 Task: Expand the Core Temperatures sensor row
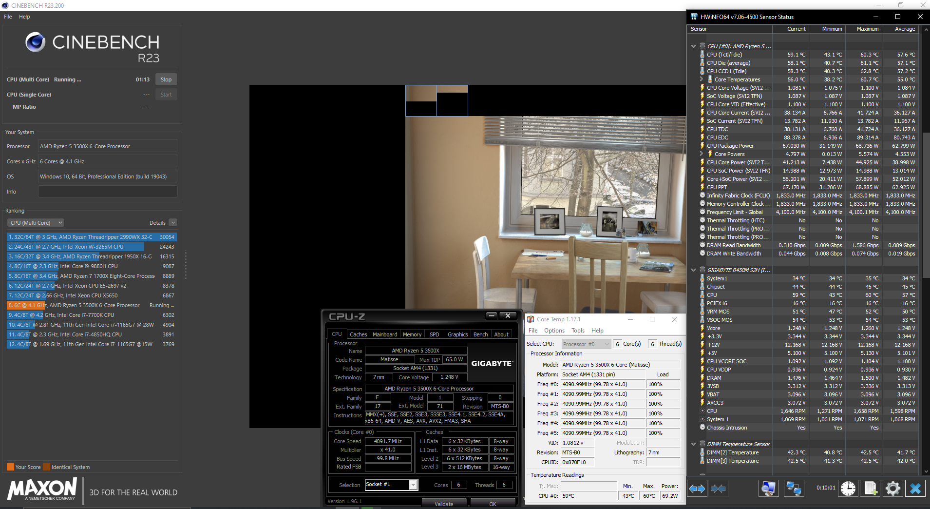701,79
